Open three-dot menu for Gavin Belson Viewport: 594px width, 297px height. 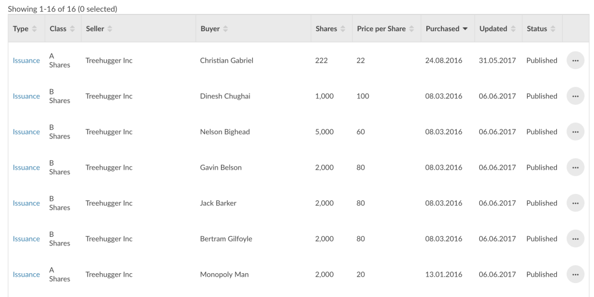(x=575, y=167)
